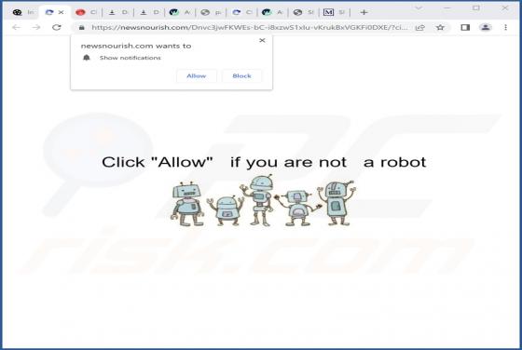Go forward to the next page
The height and width of the screenshot is (350, 522).
click(x=36, y=28)
